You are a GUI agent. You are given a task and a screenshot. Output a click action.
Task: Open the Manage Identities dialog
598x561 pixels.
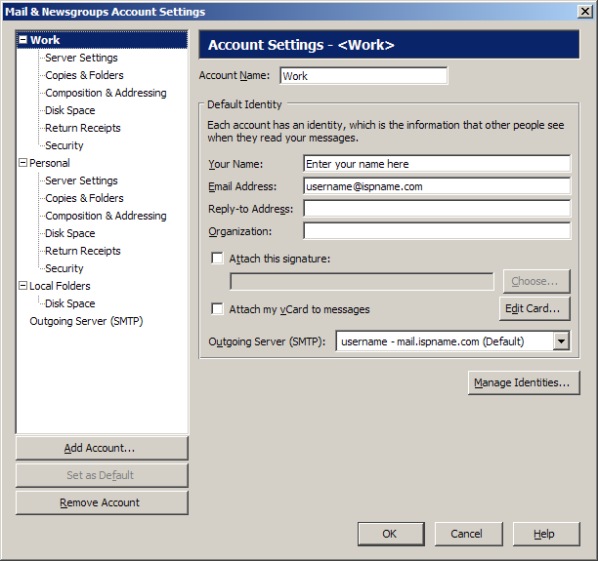click(x=524, y=383)
